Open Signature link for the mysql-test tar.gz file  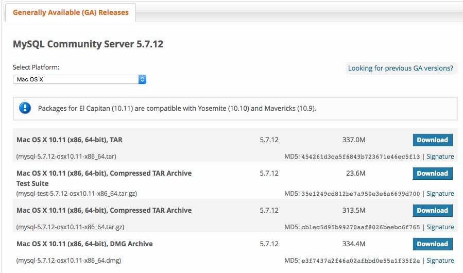pyautogui.click(x=440, y=194)
